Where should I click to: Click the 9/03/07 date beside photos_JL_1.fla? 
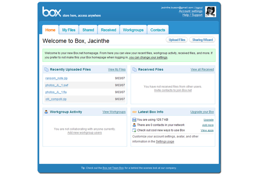[x=120, y=92]
